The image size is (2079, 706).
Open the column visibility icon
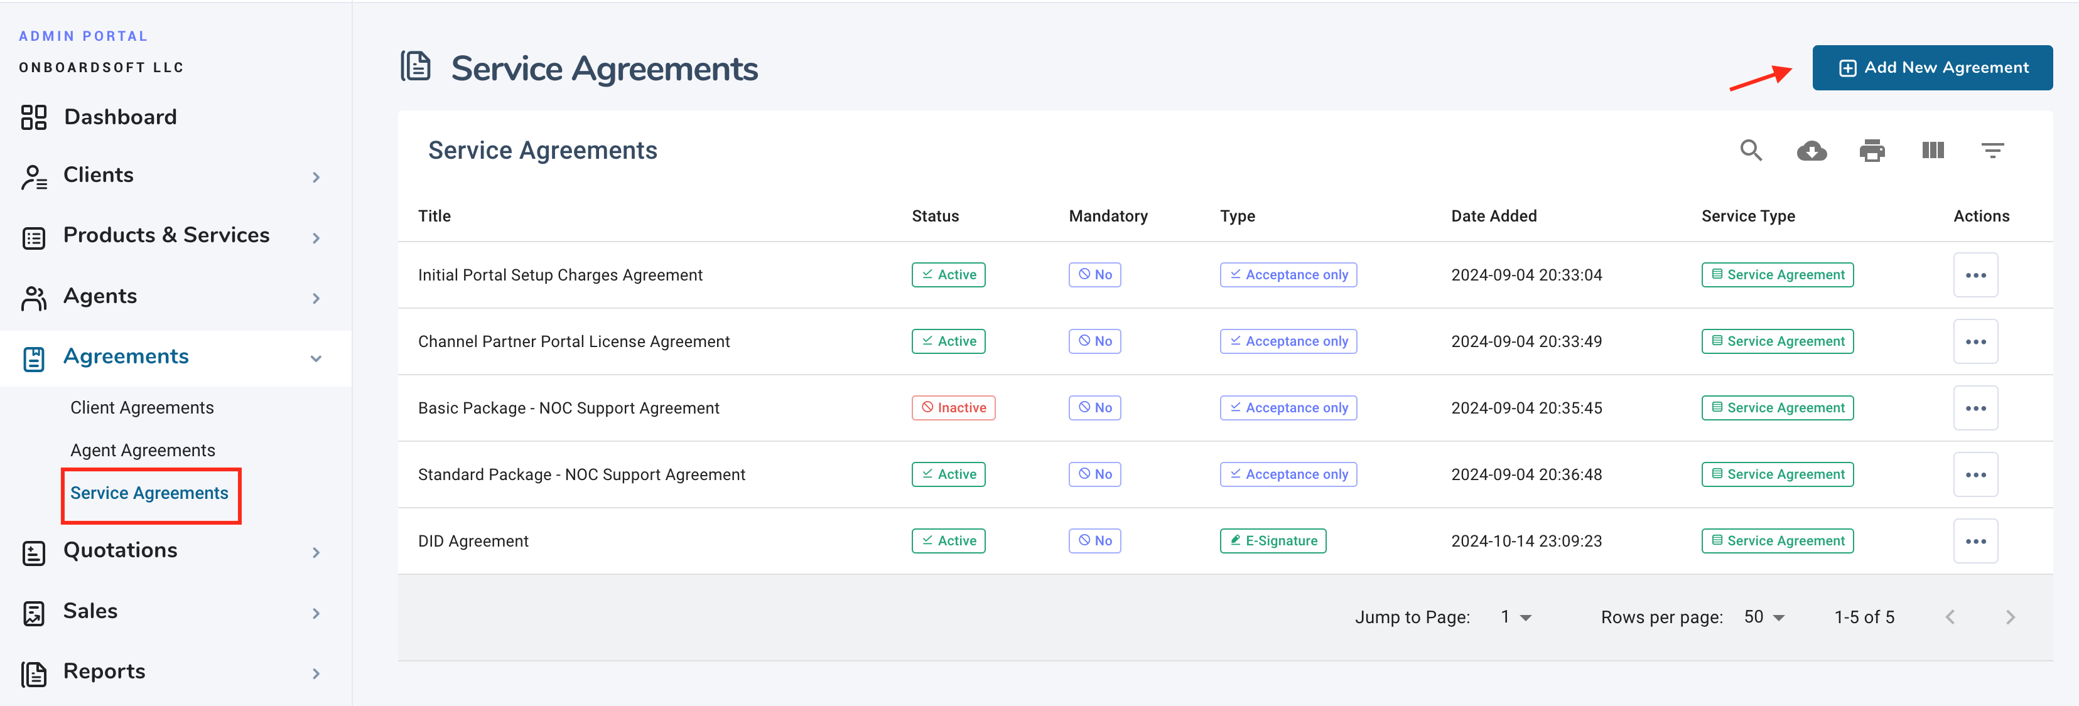[1932, 150]
